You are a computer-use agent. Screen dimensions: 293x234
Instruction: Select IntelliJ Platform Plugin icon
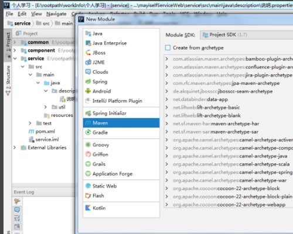pyautogui.click(x=88, y=101)
